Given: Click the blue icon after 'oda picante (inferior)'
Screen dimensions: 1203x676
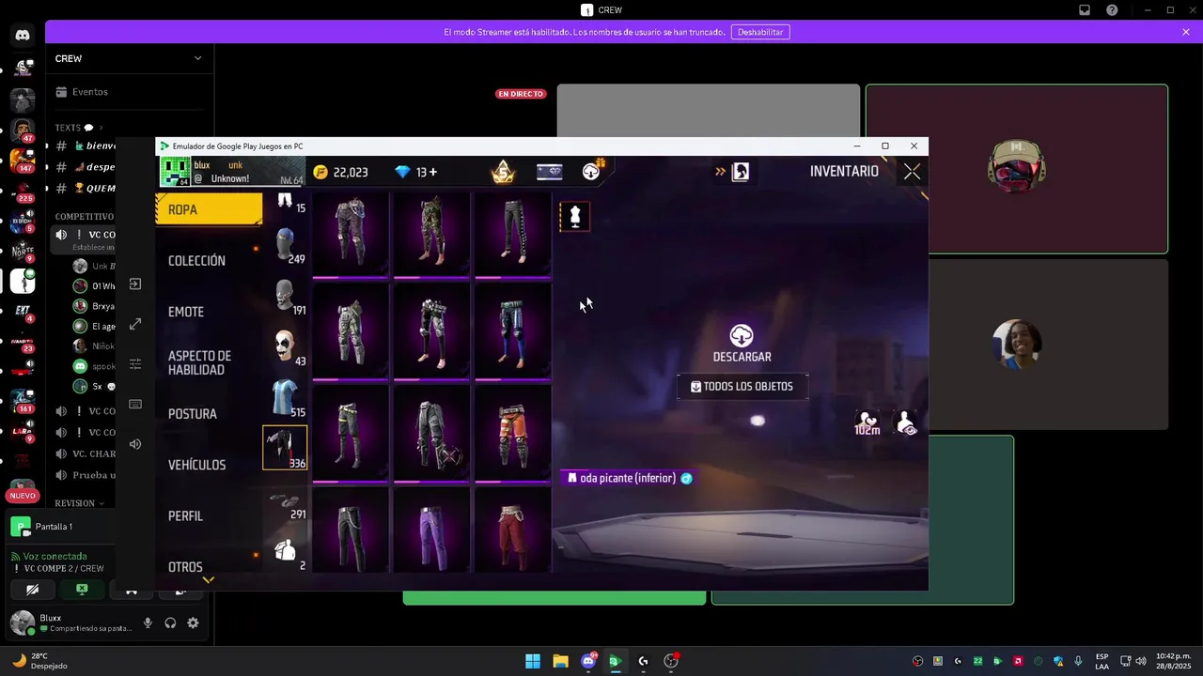Looking at the screenshot, I should [686, 479].
